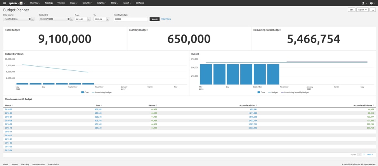The image size is (378, 166).
Task: Open the Export dropdown button
Action: (362, 10)
